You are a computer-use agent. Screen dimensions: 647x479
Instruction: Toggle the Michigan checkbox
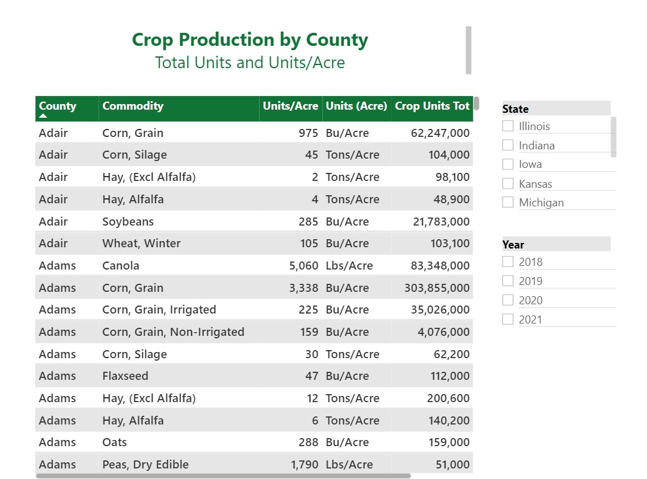(508, 202)
